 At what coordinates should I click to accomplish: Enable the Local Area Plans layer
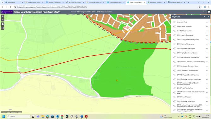click(175, 22)
